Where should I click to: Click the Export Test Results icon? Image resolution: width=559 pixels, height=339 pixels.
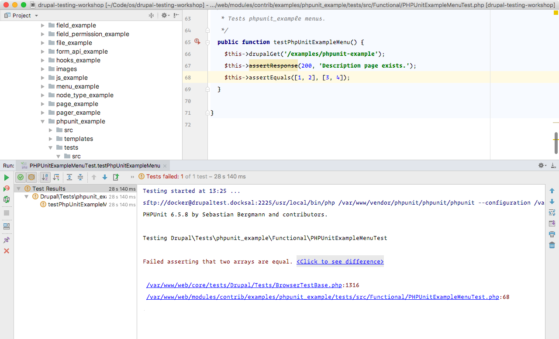coord(116,177)
